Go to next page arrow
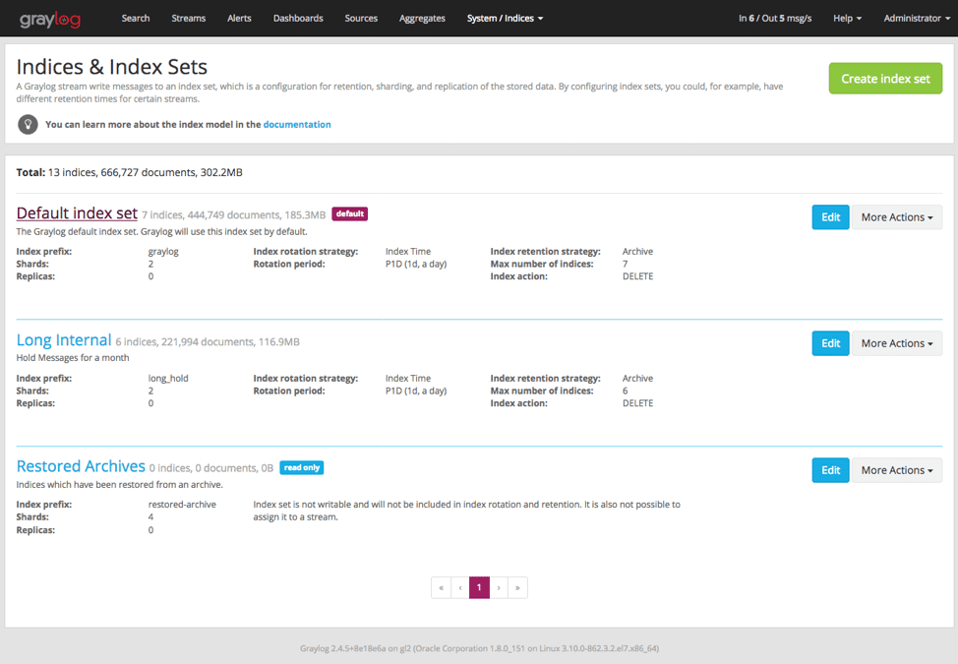 [x=499, y=588]
